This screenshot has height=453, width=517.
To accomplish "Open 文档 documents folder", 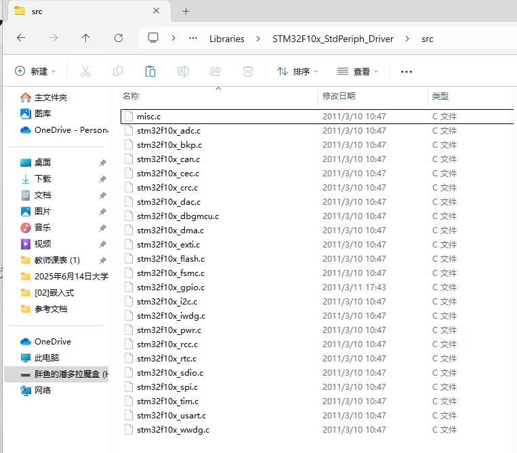I will pyautogui.click(x=36, y=195).
